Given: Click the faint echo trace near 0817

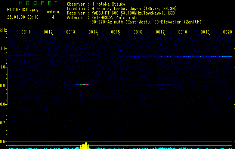Looking at the screenshot, I should pyautogui.click(x=165, y=85).
